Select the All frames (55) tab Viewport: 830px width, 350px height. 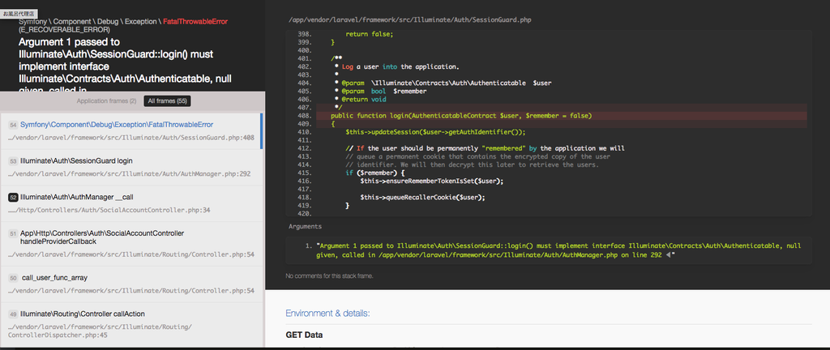167,100
